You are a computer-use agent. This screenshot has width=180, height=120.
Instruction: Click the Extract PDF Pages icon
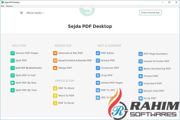[13, 53]
